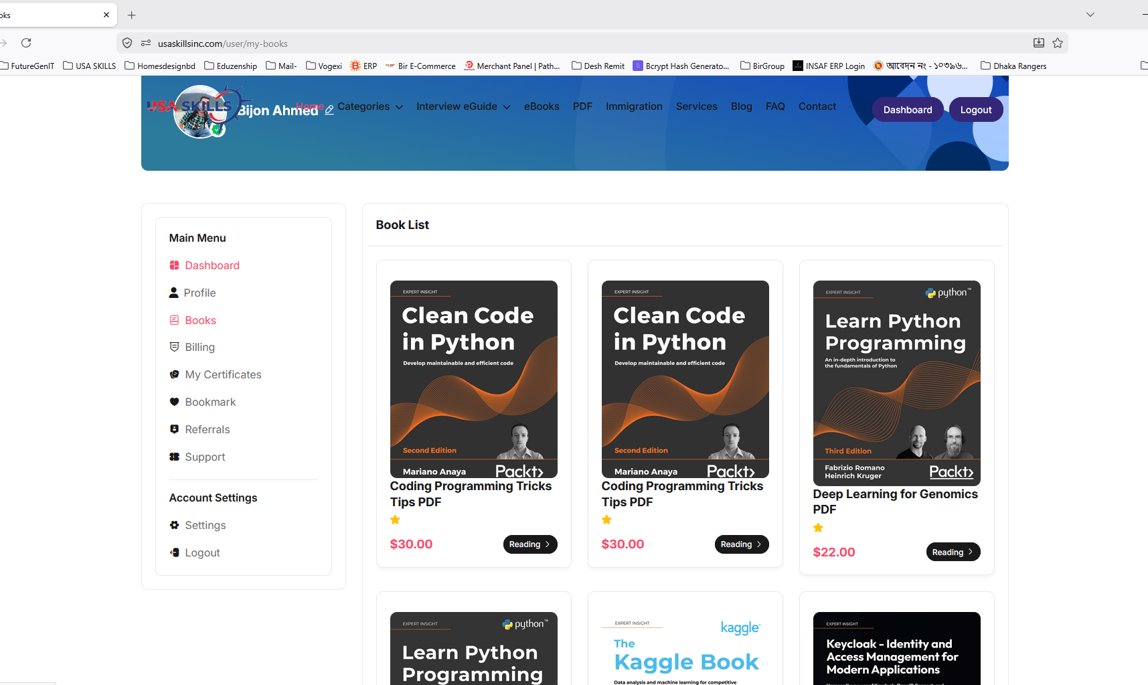The image size is (1148, 685).
Task: Open the Bcrypt Hash Generator bookmark
Action: point(681,66)
